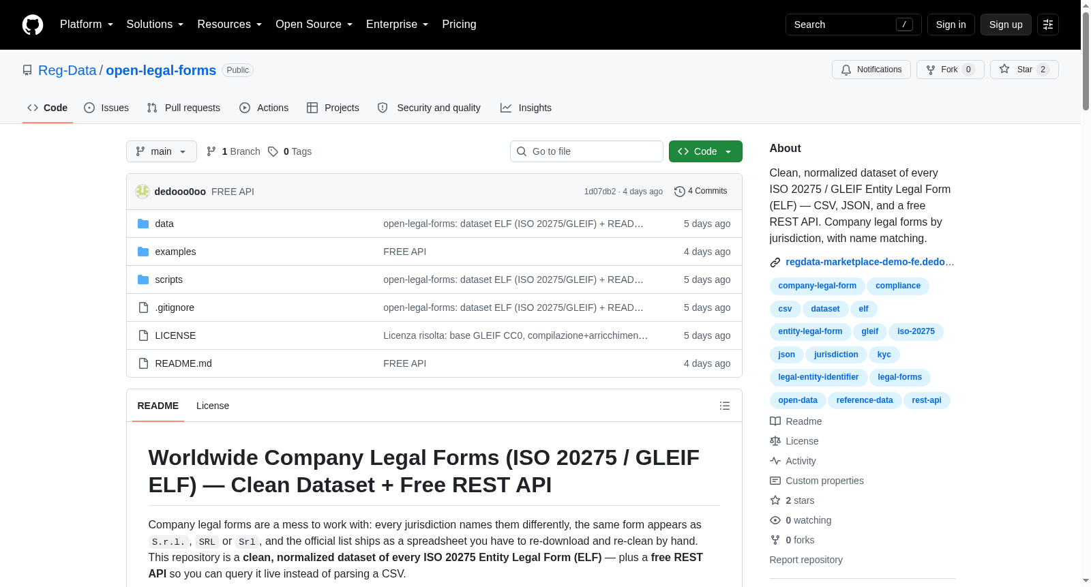The height and width of the screenshot is (587, 1091).
Task: Go to Pricing page
Action: pos(459,25)
